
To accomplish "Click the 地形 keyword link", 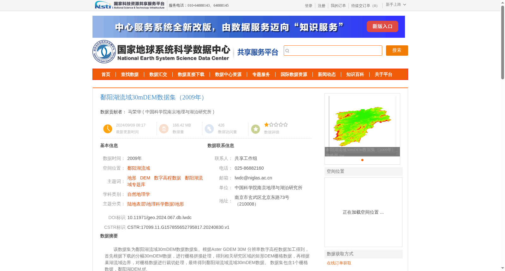I will coord(132,178).
